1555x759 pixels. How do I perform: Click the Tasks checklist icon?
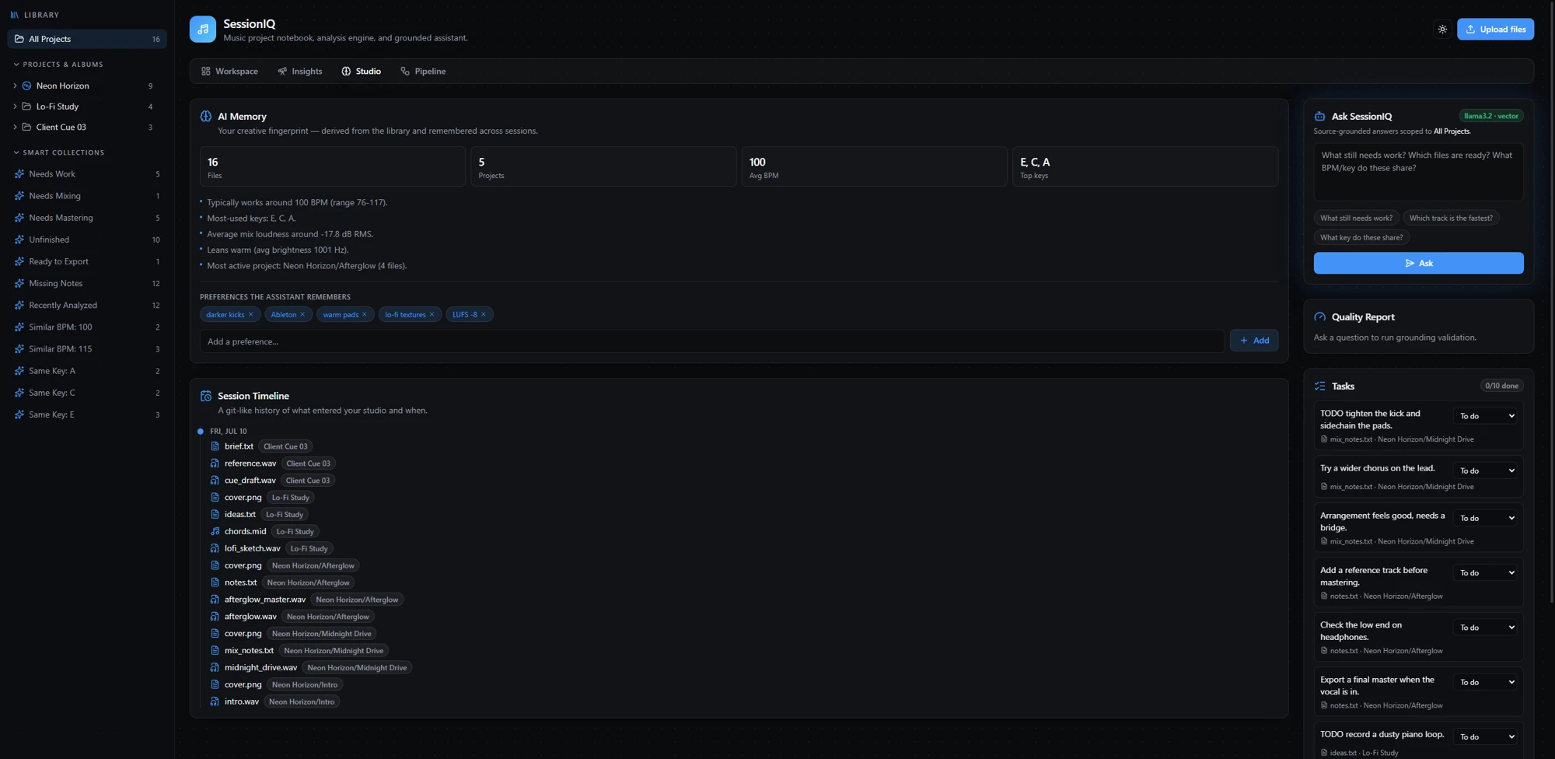pyautogui.click(x=1319, y=386)
